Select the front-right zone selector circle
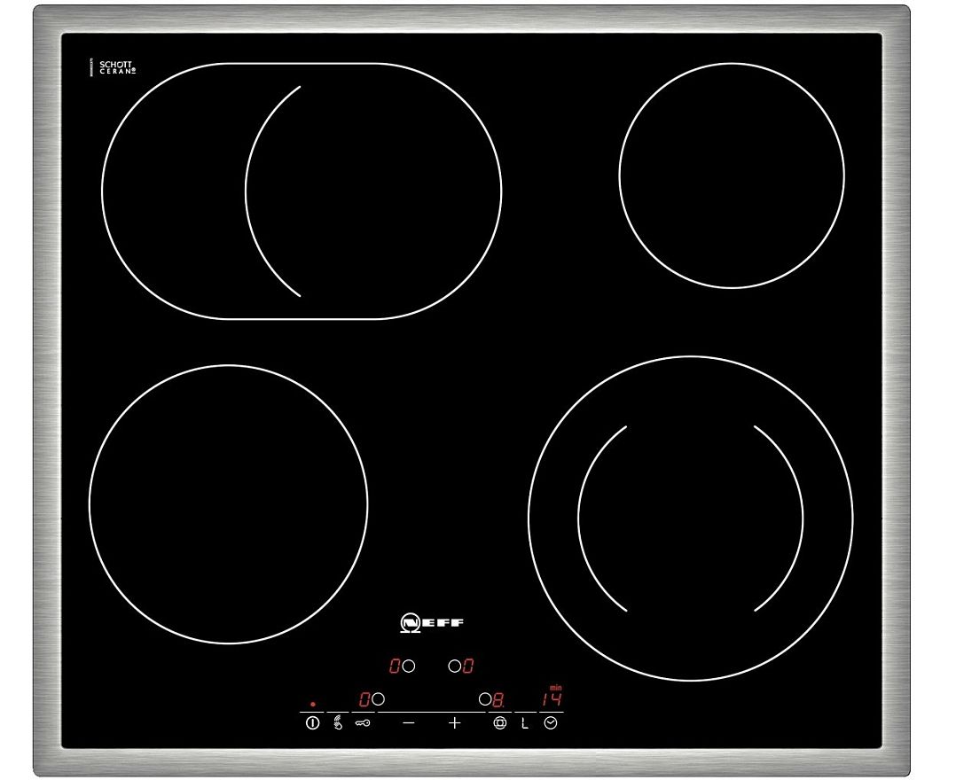This screenshot has height=780, width=956. (484, 699)
